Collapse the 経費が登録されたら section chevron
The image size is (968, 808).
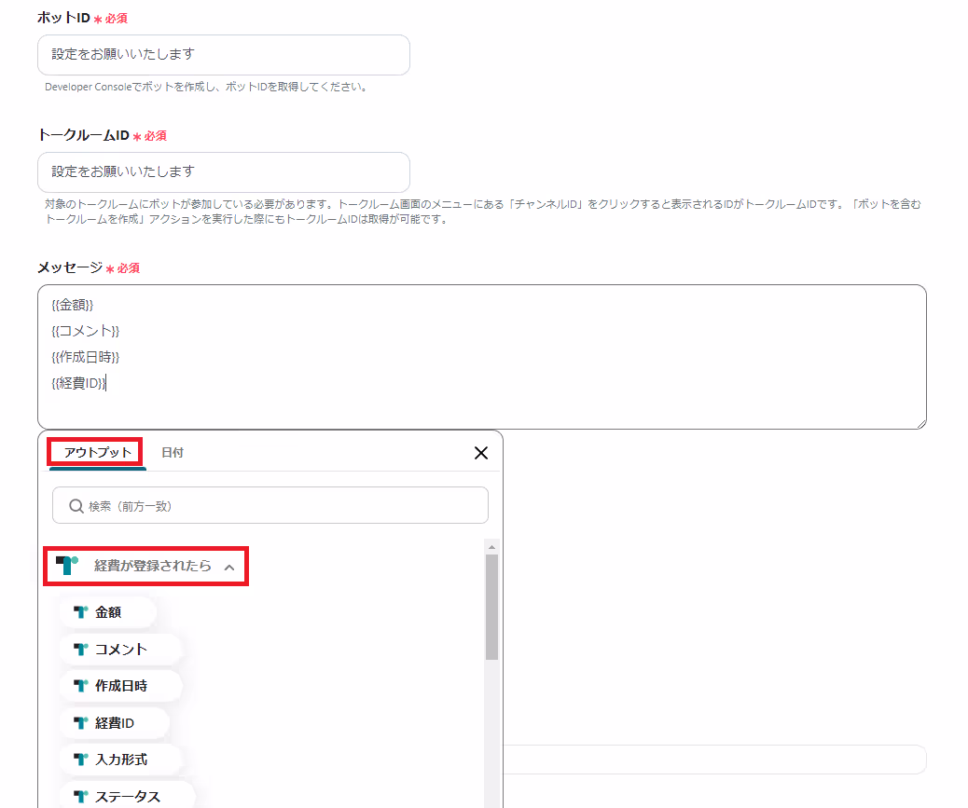[229, 567]
